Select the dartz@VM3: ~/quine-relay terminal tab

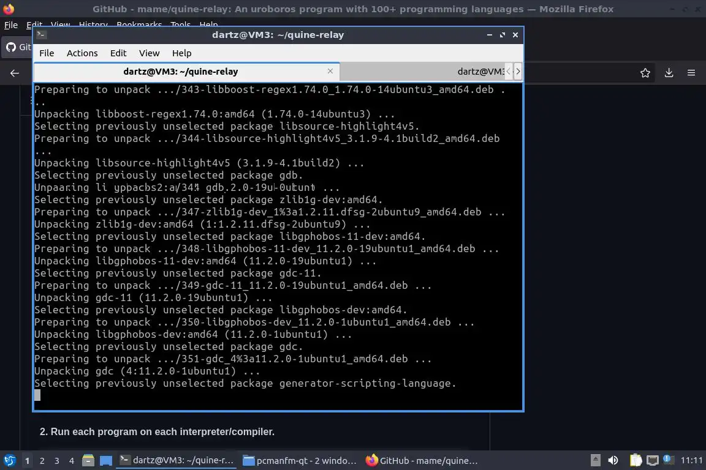pos(181,72)
